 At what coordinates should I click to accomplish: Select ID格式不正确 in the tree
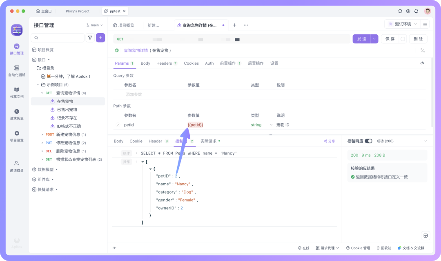pyautogui.click(x=69, y=126)
